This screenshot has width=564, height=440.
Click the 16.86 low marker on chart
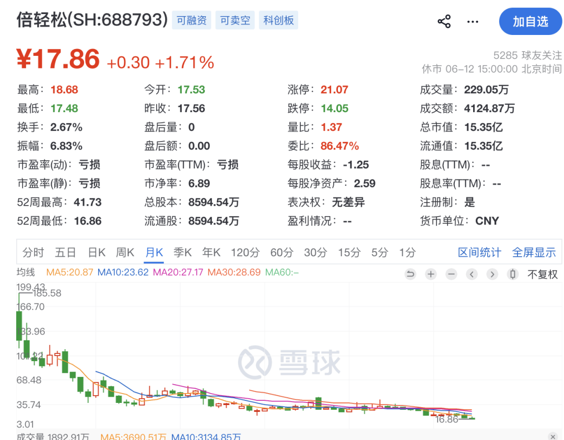[446, 419]
